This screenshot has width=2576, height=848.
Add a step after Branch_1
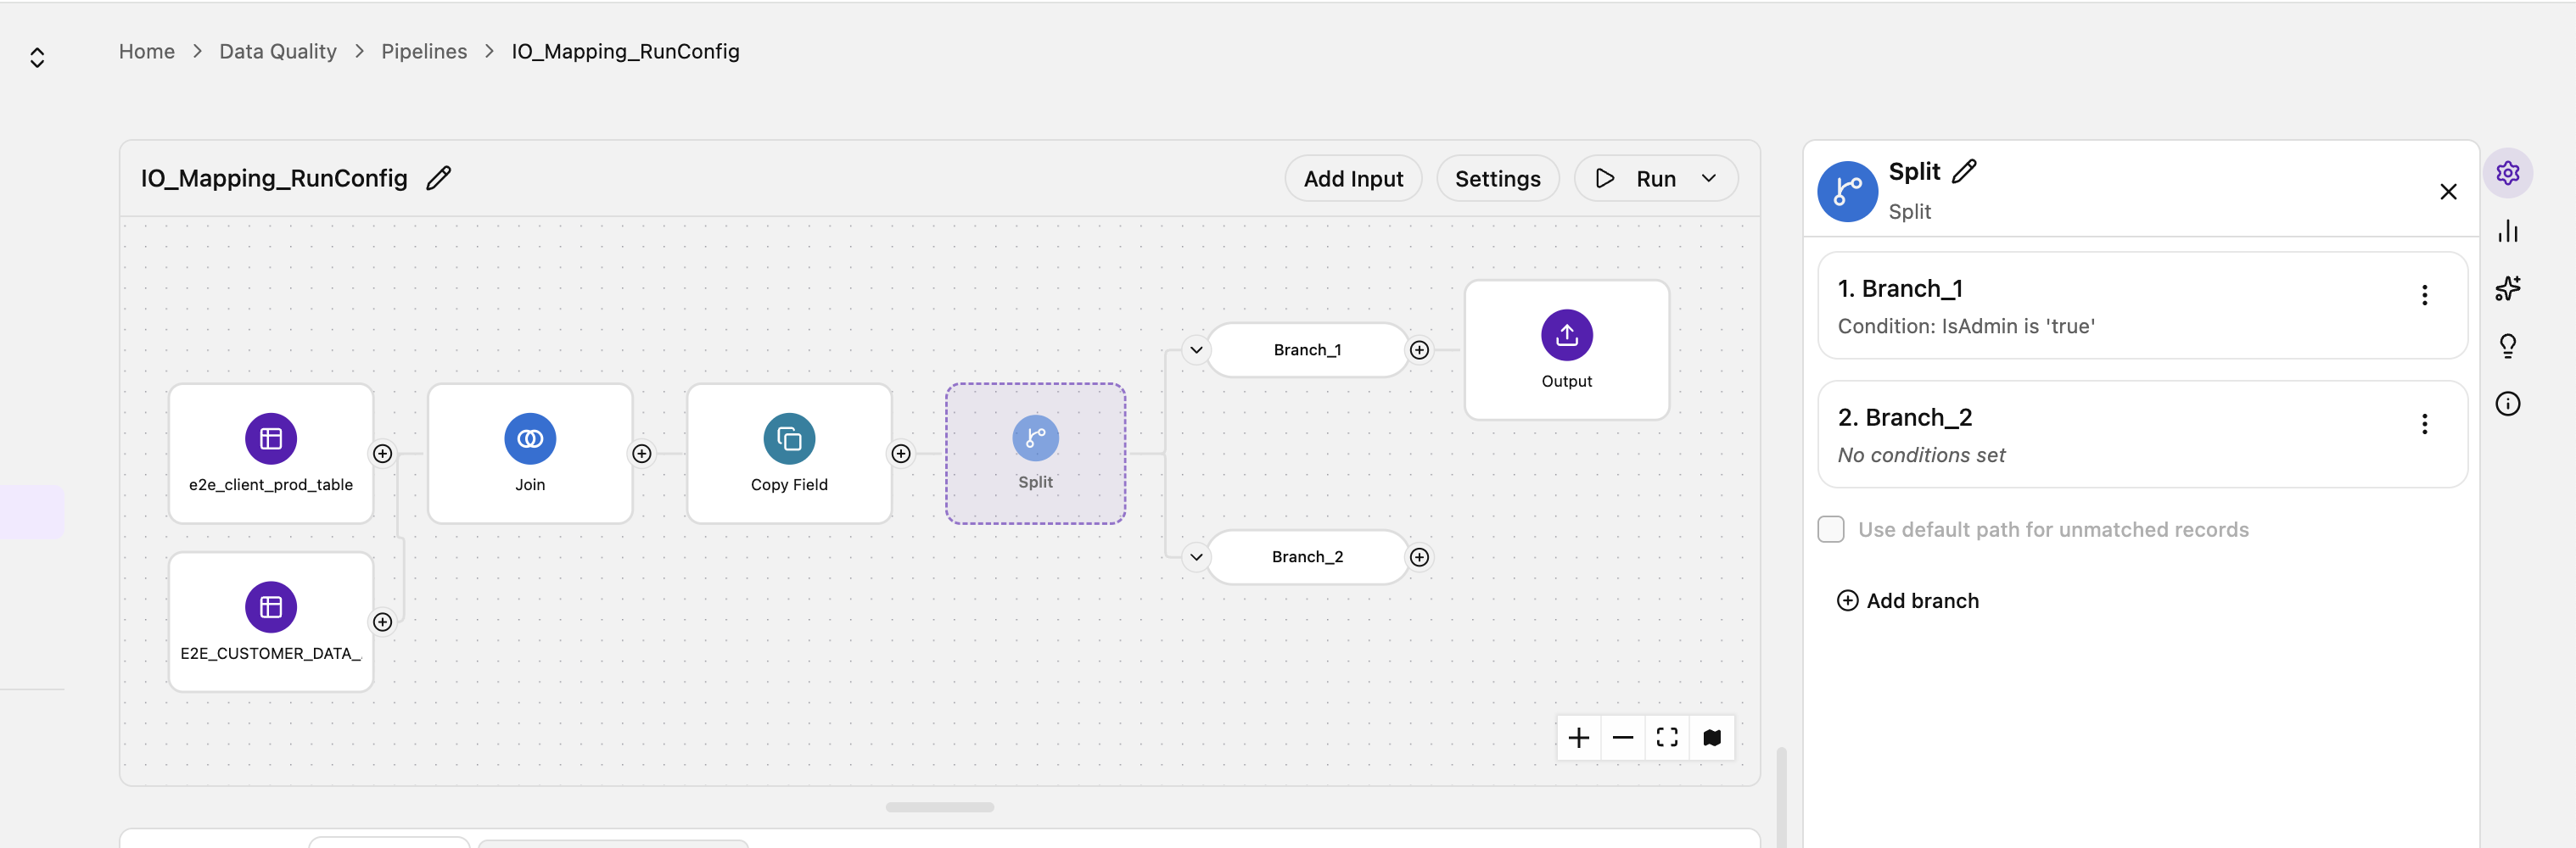coord(1419,350)
